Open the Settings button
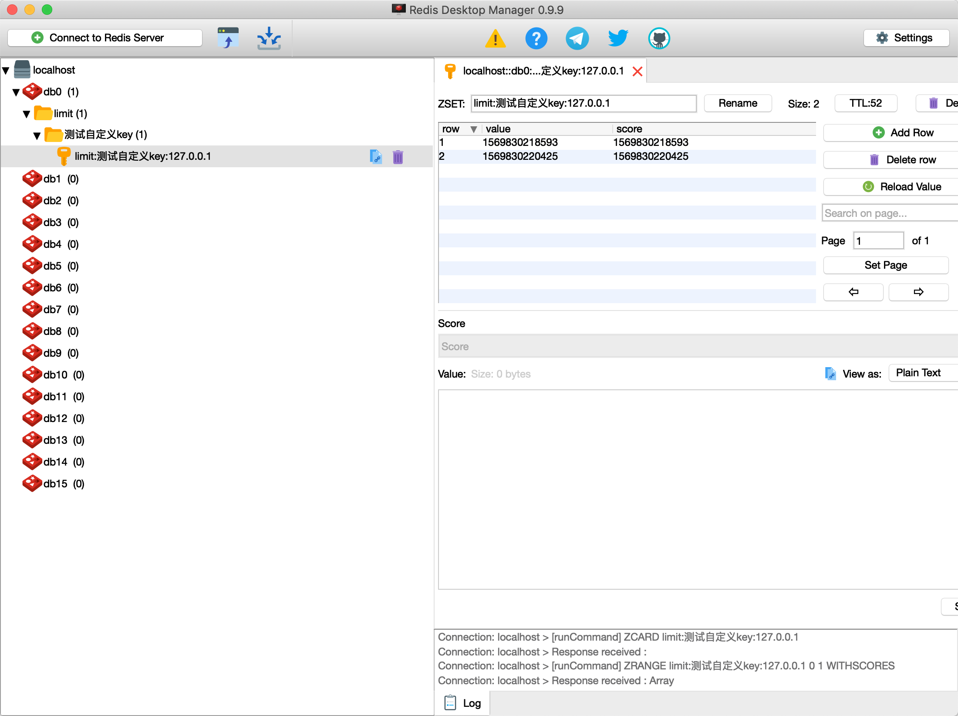 tap(906, 38)
